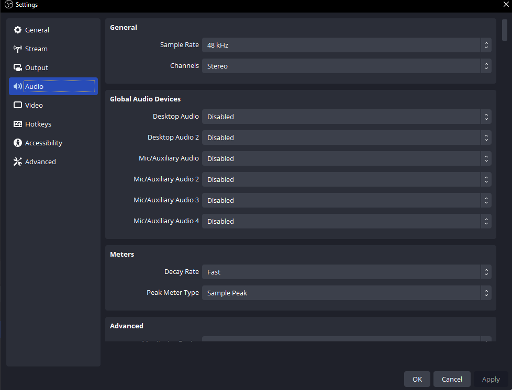This screenshot has width=512, height=390.
Task: Click the Apply button
Action: point(491,379)
